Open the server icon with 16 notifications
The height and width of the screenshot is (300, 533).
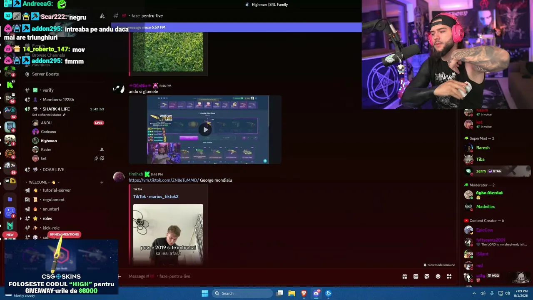coord(10,98)
